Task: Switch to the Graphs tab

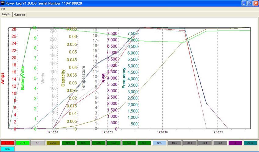Action: [6, 14]
